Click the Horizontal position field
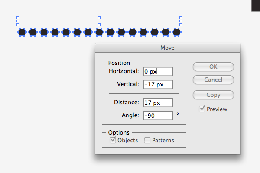Image resolution: width=260 pixels, height=173 pixels. (x=158, y=71)
